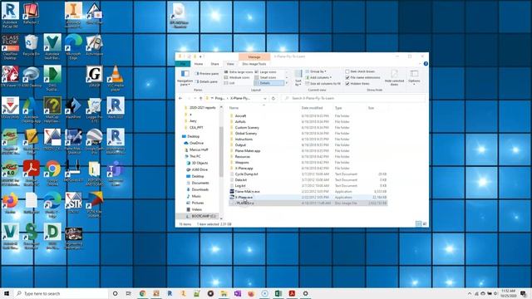This screenshot has height=299, width=532.
Task: Switch to details view in status bar
Action: 419,223
